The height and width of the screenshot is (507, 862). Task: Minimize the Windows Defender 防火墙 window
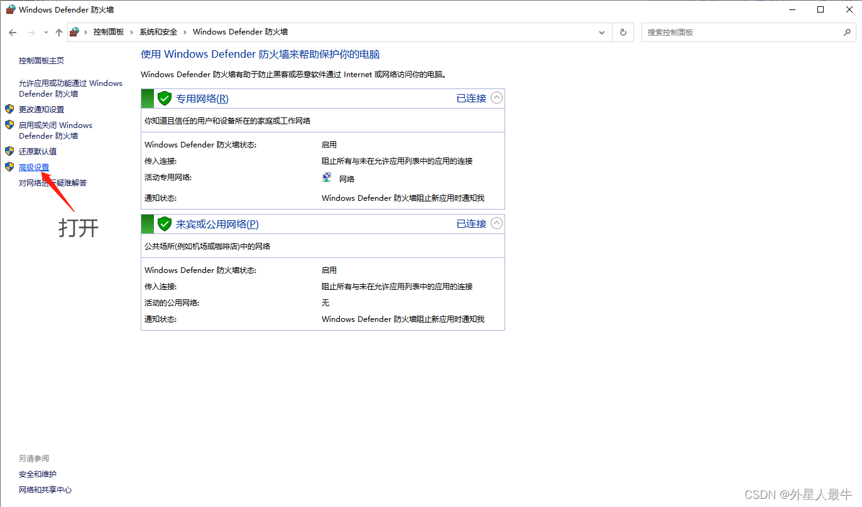pyautogui.click(x=792, y=9)
